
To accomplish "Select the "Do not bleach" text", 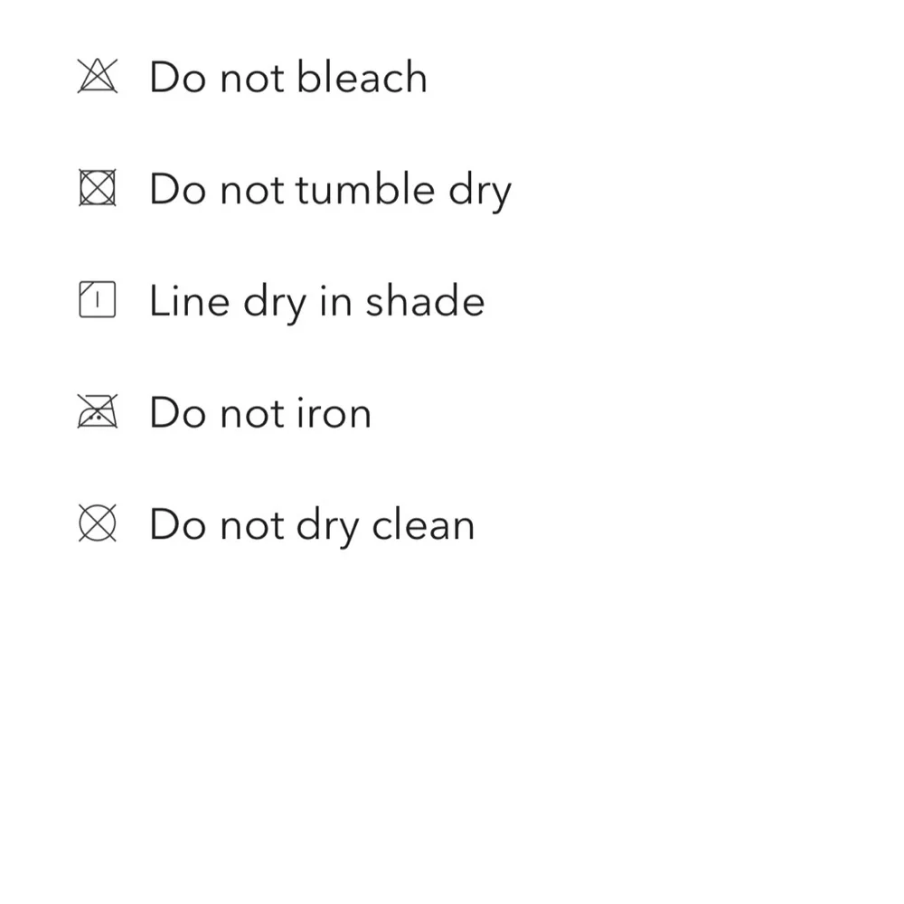I will pos(287,77).
